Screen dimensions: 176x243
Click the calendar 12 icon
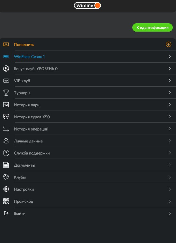[x=6, y=105]
